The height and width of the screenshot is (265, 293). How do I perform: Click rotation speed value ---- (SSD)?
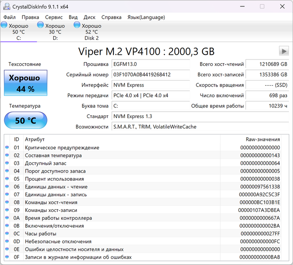coord(267,85)
